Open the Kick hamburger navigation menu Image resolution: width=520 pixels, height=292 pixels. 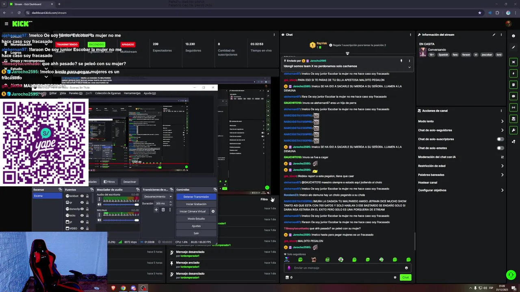[6, 24]
